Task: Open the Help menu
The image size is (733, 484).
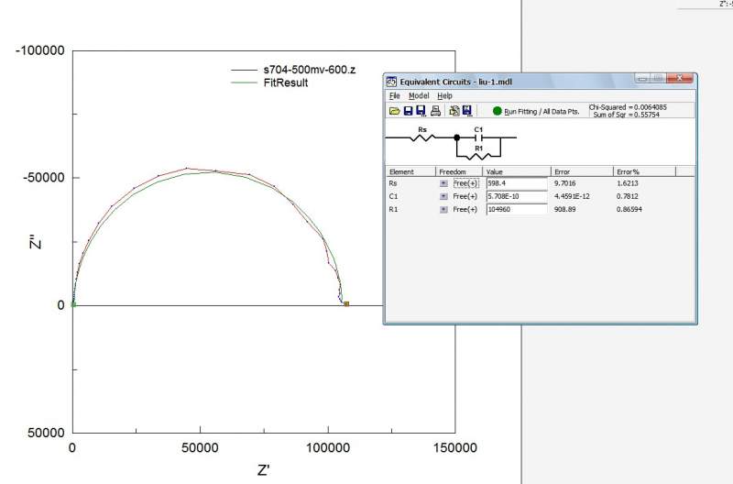Action: [x=444, y=96]
